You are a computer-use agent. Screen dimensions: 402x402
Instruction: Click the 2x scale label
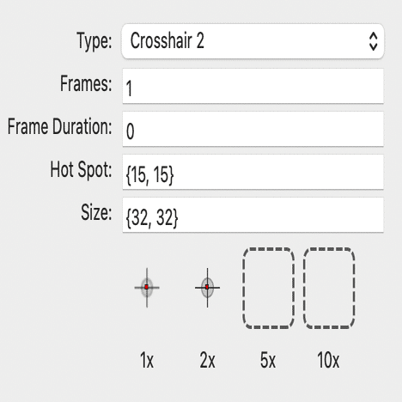click(x=207, y=360)
